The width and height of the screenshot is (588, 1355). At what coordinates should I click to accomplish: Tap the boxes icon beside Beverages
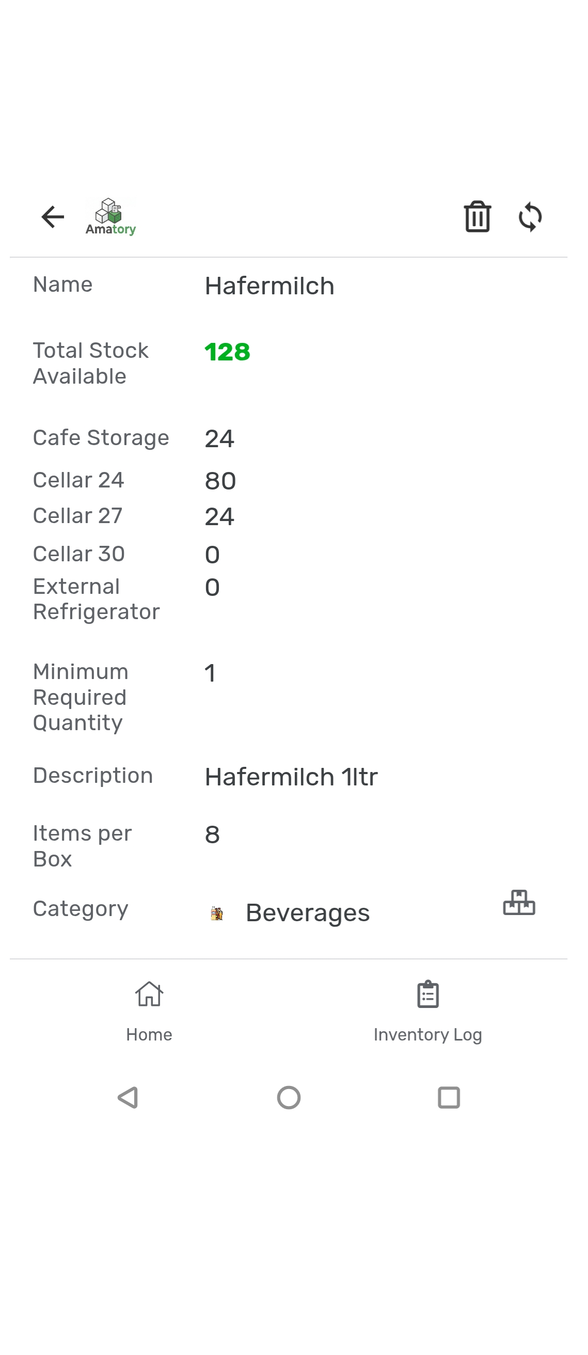[x=519, y=903]
